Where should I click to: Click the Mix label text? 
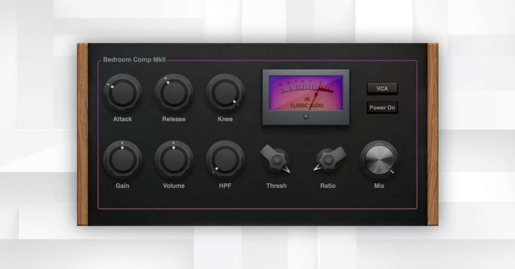click(x=379, y=186)
